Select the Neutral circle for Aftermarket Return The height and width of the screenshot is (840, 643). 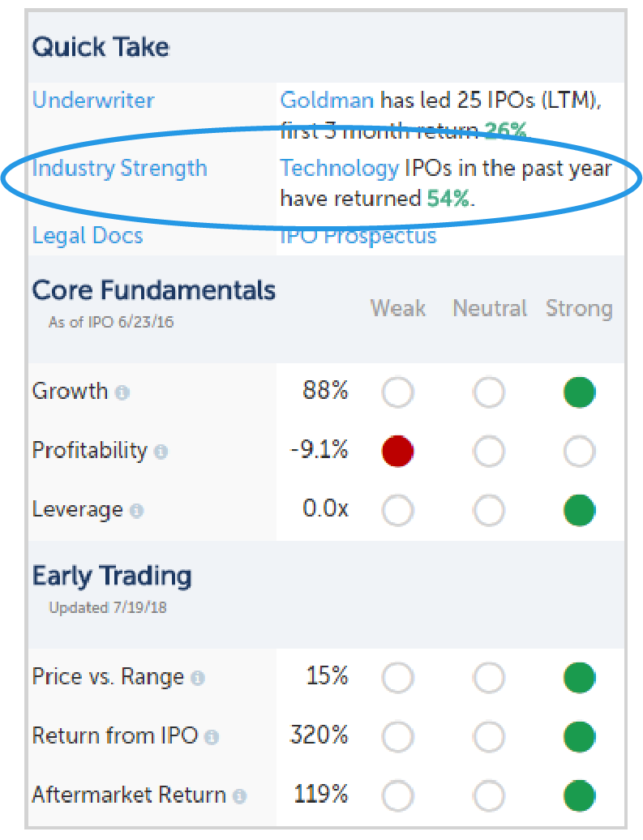489,795
